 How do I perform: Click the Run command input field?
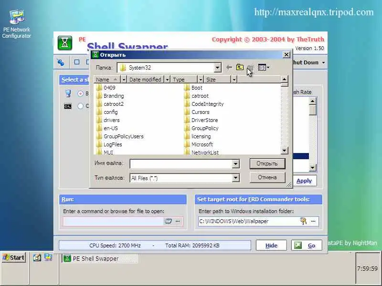[x=113, y=221]
